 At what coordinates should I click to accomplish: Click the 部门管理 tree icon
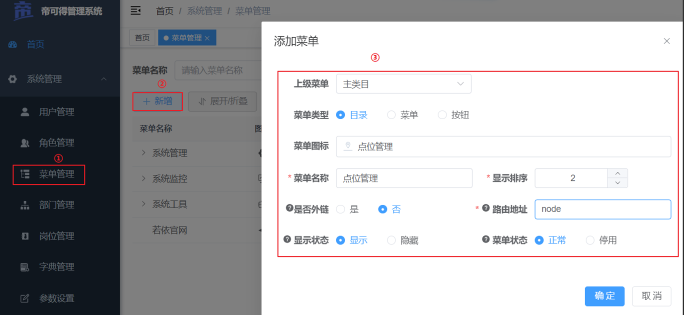pyautogui.click(x=25, y=205)
